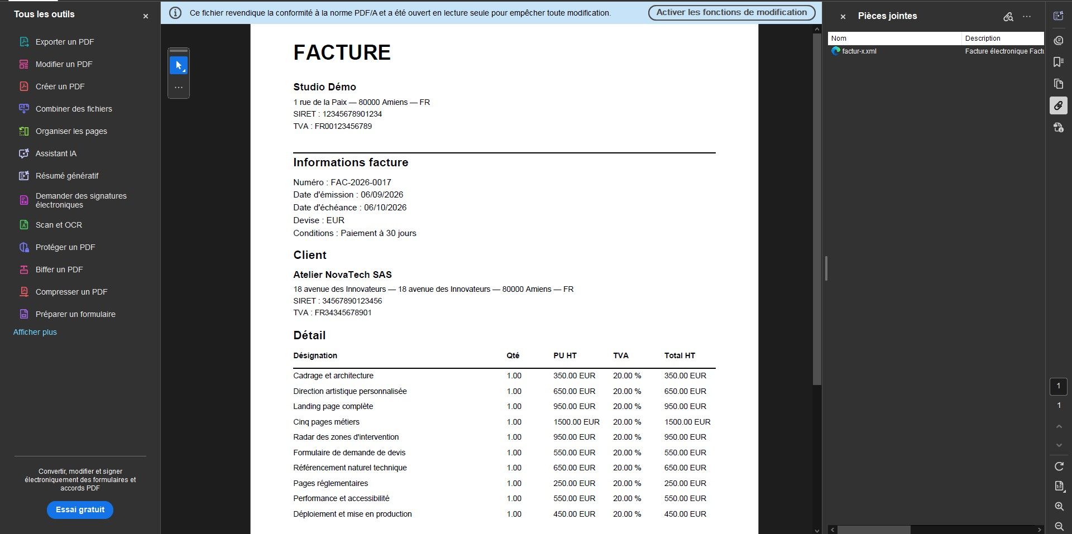
Task: Open comments panel in right rail
Action: point(1059,40)
